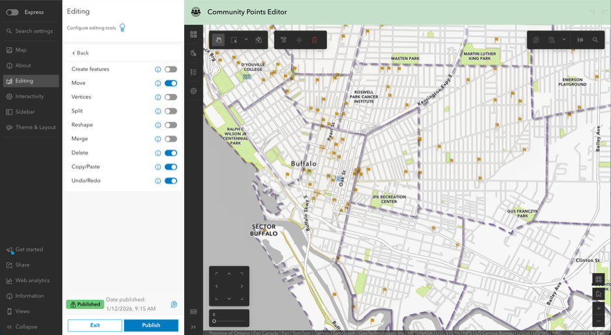
Task: Enable the Create features toggle
Action: 170,69
